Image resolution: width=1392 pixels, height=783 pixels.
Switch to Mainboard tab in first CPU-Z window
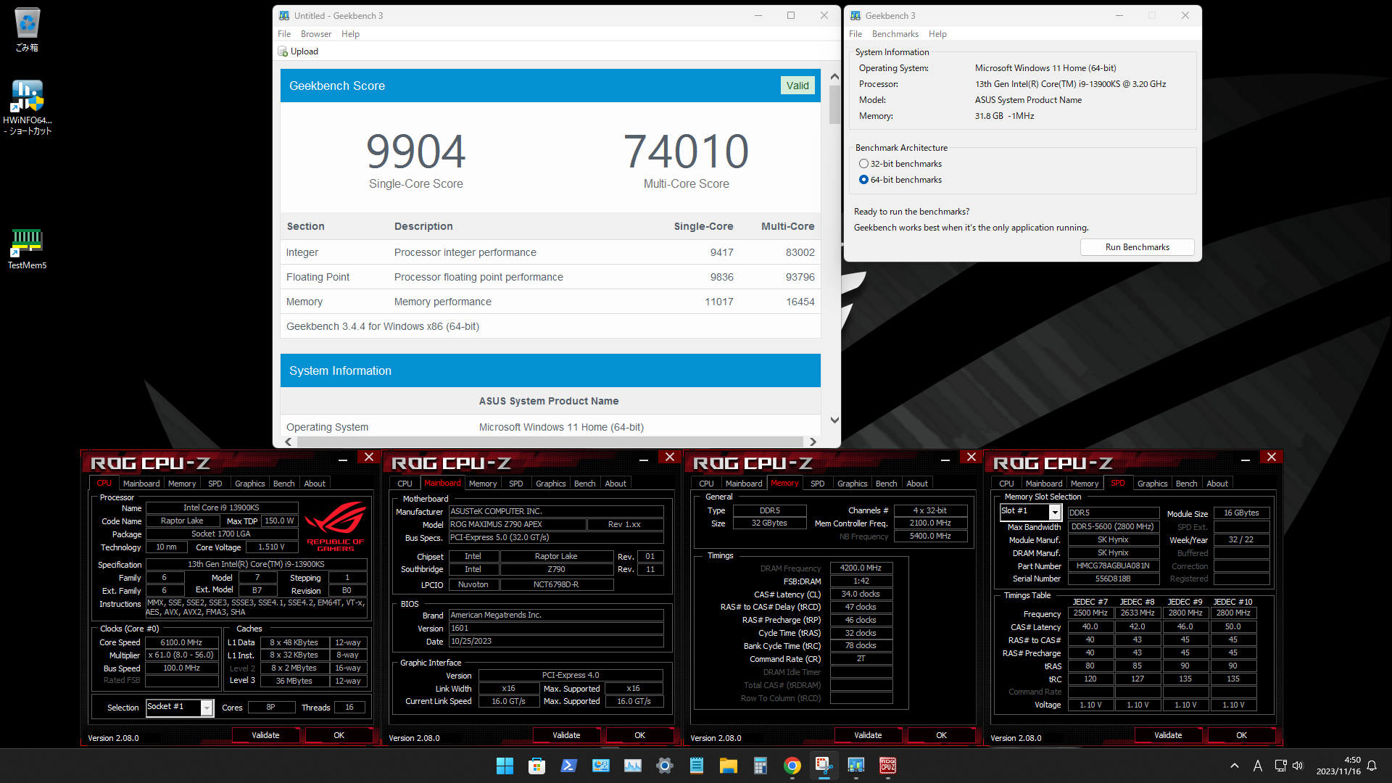(x=141, y=484)
